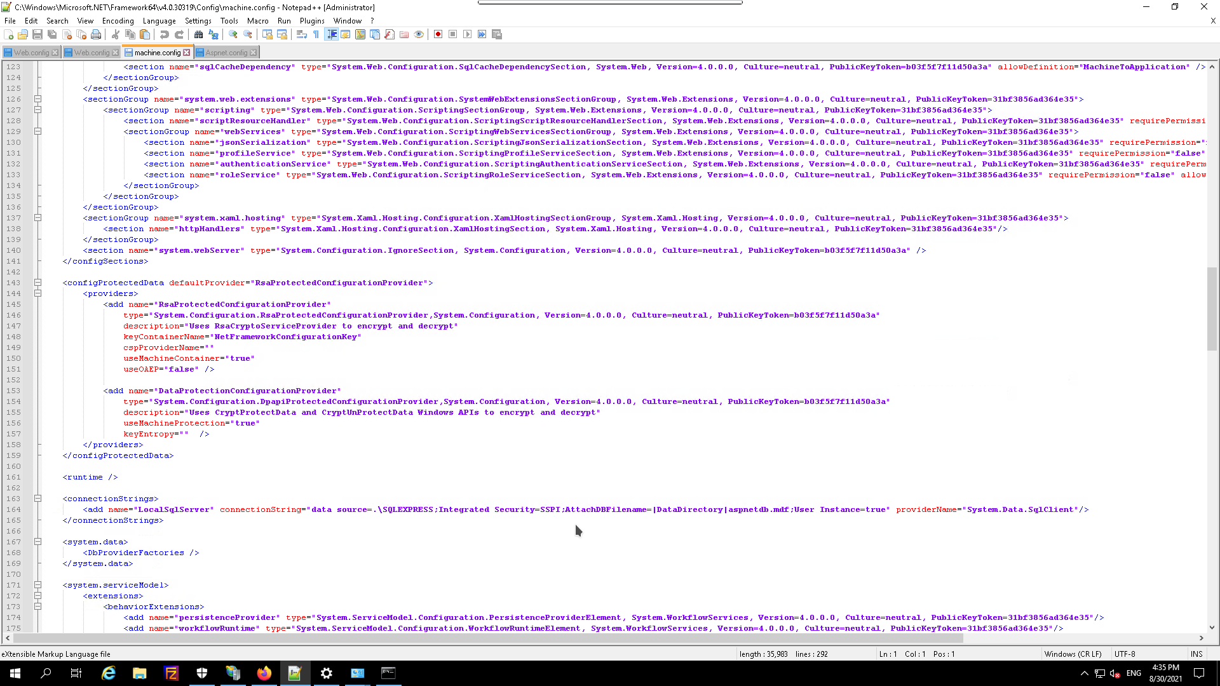This screenshot has width=1220, height=686.
Task: Click the Cut scissors icon
Action: coord(116,34)
